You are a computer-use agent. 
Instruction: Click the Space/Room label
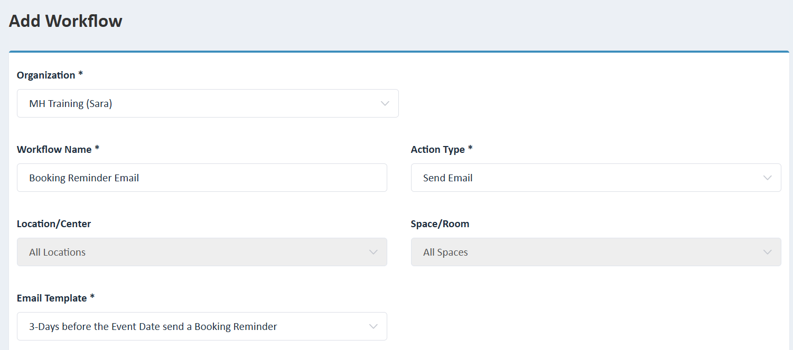click(x=440, y=223)
